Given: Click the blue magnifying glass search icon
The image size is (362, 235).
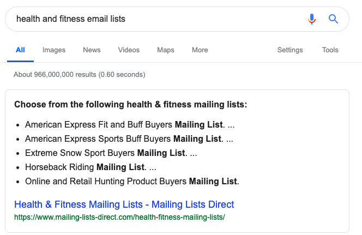Looking at the screenshot, I should pos(333,19).
